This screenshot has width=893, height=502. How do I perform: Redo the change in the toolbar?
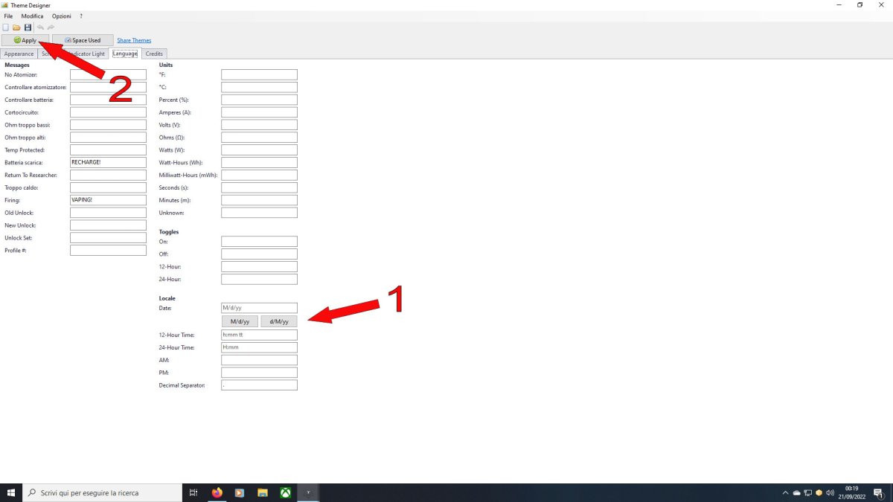pos(51,28)
